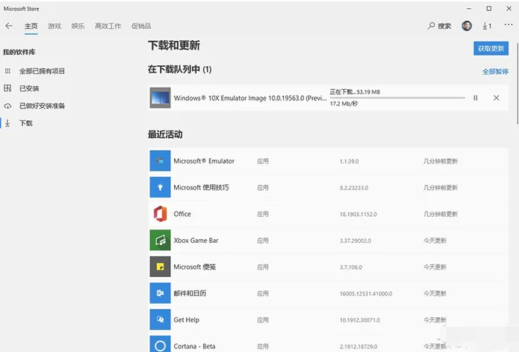This screenshot has height=352, width=519.
Task: Click the 全部已拥有项目 grid icon
Action: click(7, 71)
